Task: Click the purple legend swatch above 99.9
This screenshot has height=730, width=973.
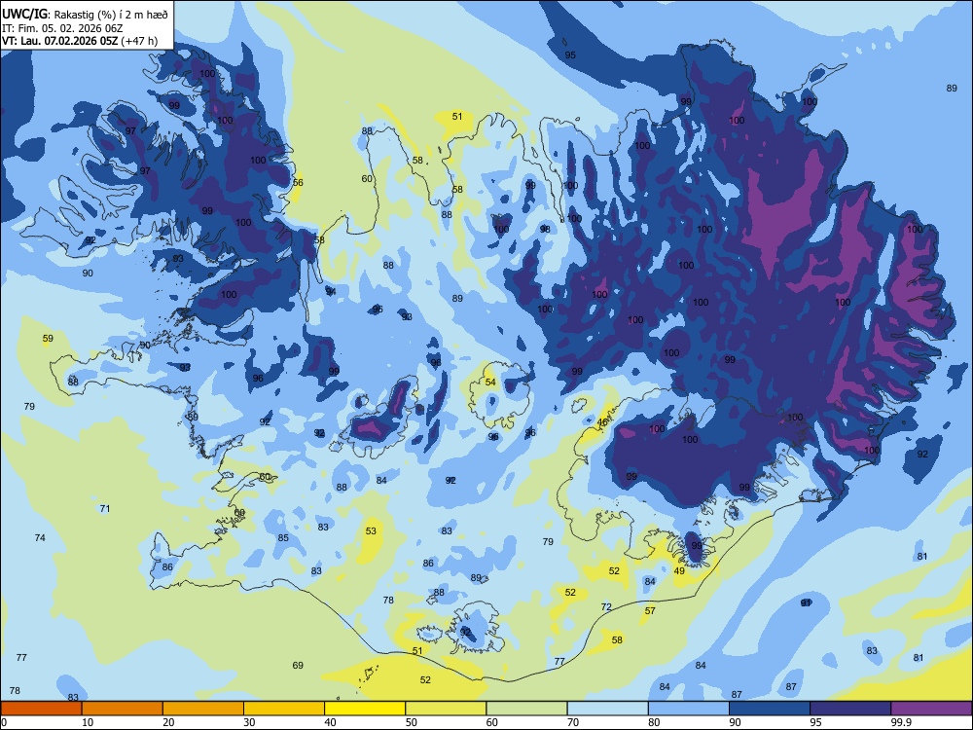Action: (931, 709)
